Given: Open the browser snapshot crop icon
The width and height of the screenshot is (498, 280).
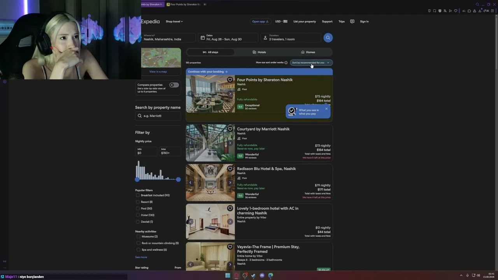Looking at the screenshot, I should [x=435, y=11].
